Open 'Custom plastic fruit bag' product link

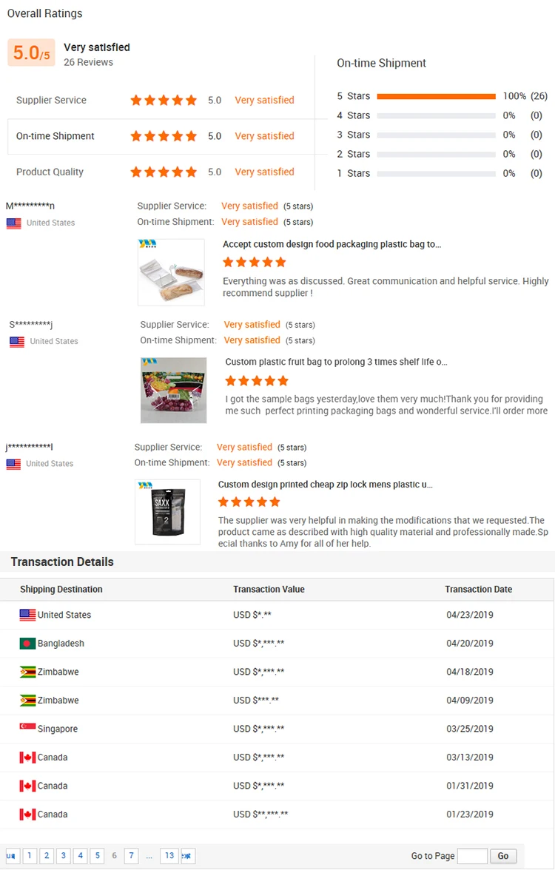point(336,362)
